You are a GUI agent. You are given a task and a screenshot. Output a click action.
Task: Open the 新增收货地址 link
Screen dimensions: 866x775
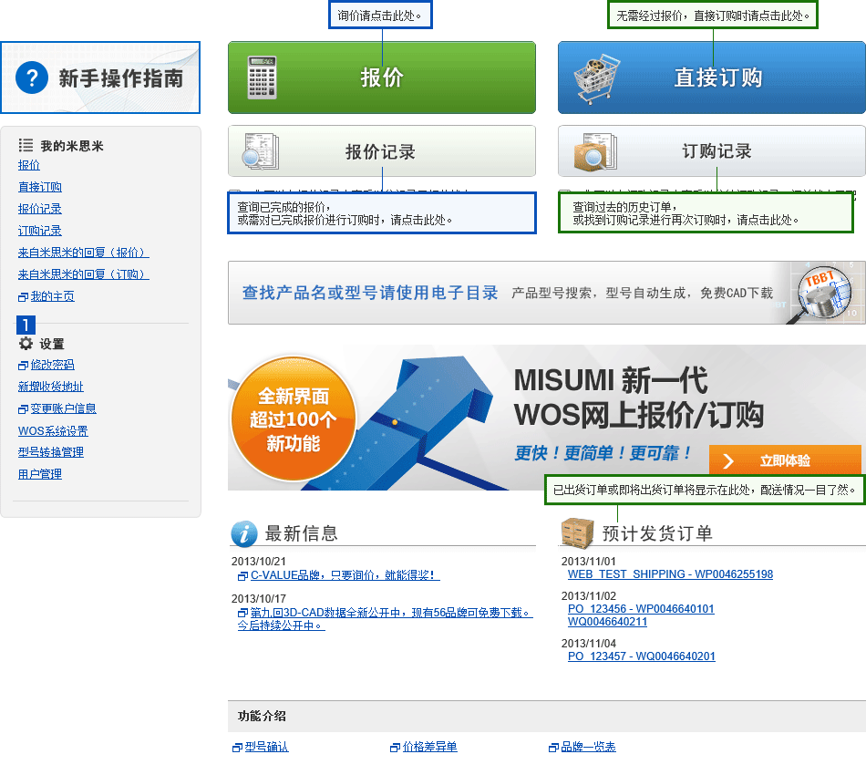[x=51, y=387]
